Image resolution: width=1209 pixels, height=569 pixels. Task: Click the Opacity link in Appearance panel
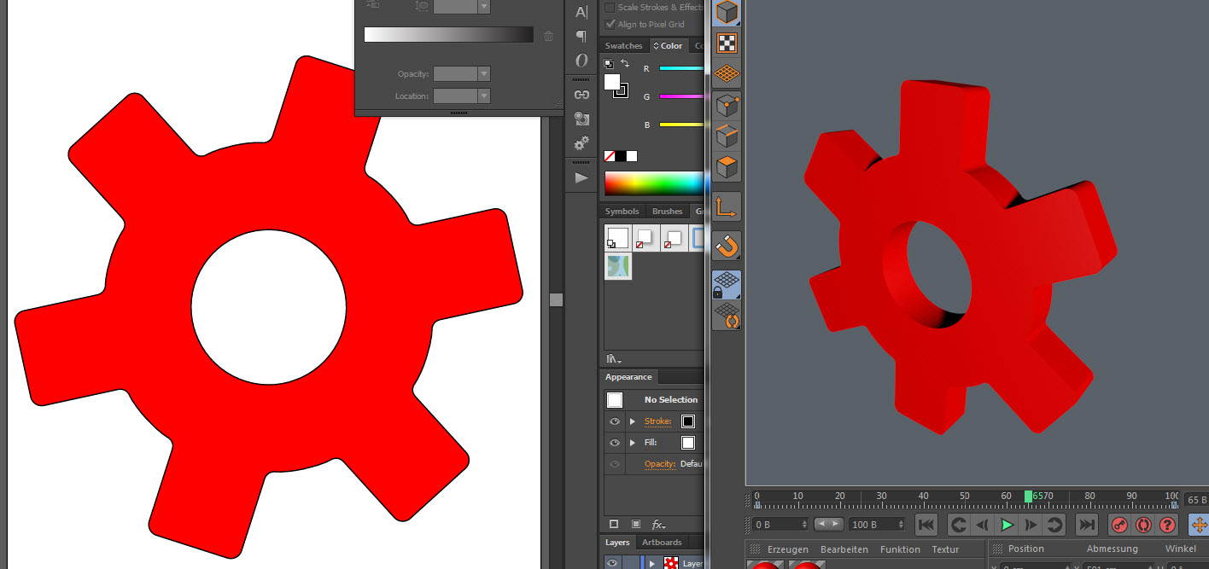point(659,464)
